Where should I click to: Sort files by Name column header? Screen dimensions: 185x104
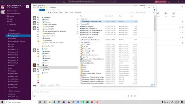pyautogui.click(x=82, y=16)
